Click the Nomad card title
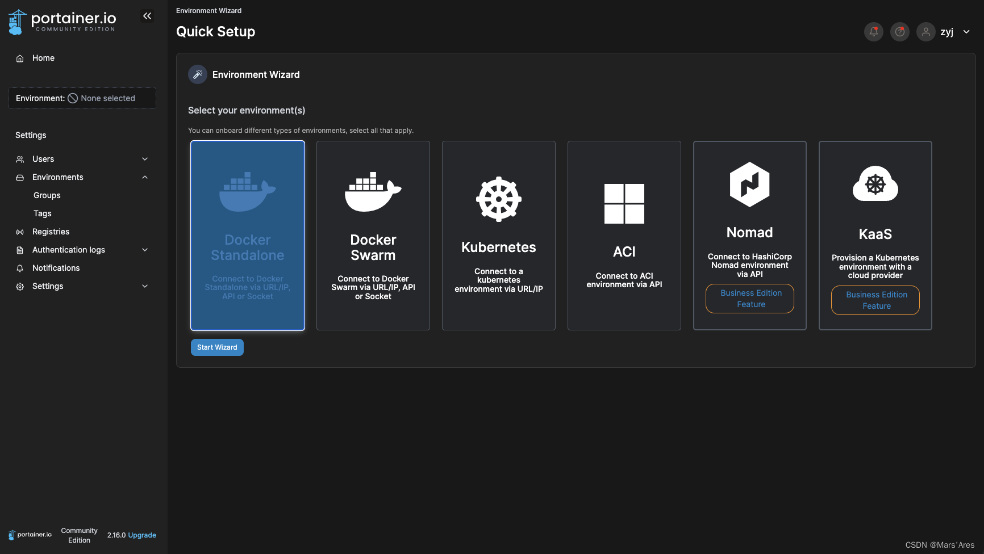 click(x=750, y=233)
